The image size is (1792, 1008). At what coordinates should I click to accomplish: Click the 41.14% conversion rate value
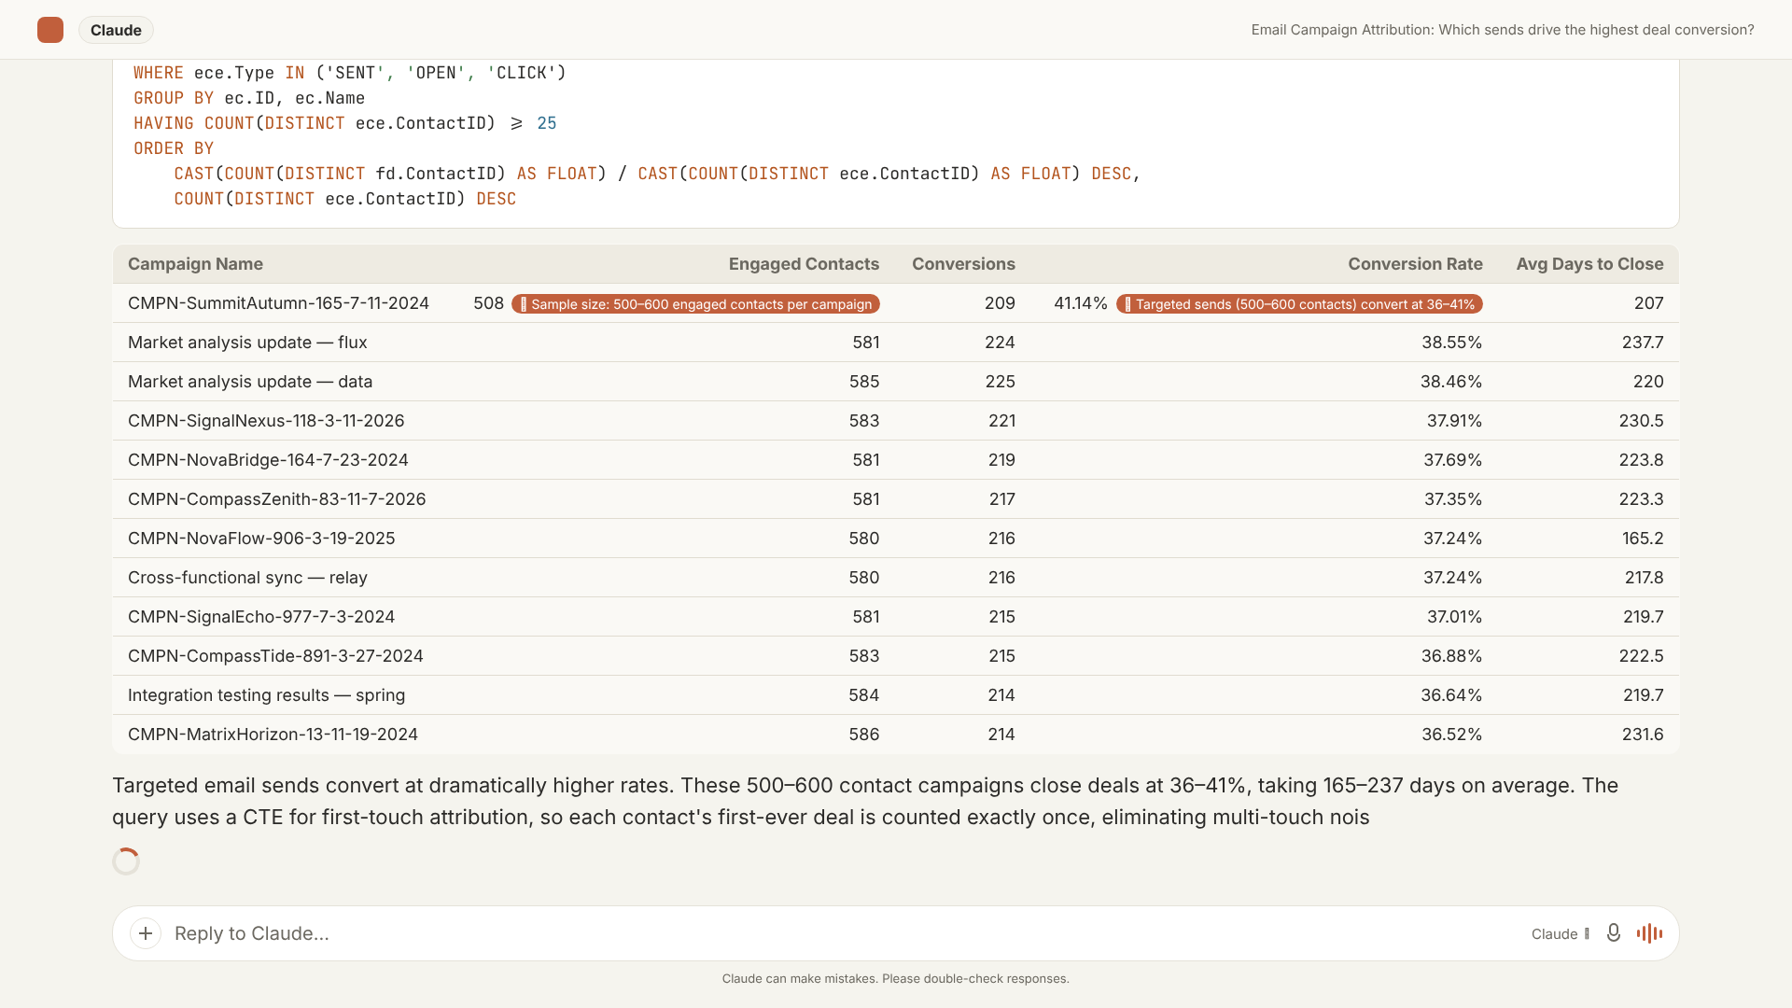click(1080, 303)
